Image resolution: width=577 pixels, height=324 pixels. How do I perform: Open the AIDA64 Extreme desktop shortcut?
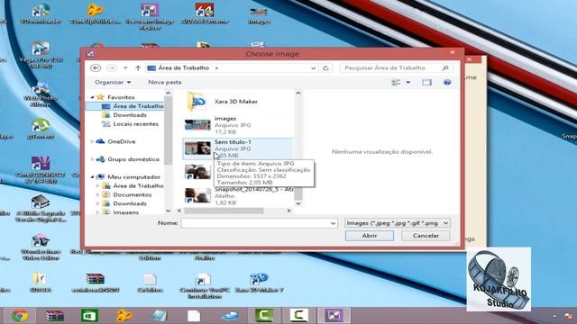point(205,13)
